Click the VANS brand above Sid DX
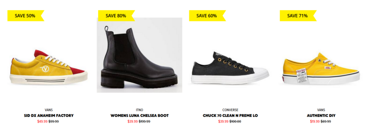This screenshot has height=129, width=370. pos(49,110)
